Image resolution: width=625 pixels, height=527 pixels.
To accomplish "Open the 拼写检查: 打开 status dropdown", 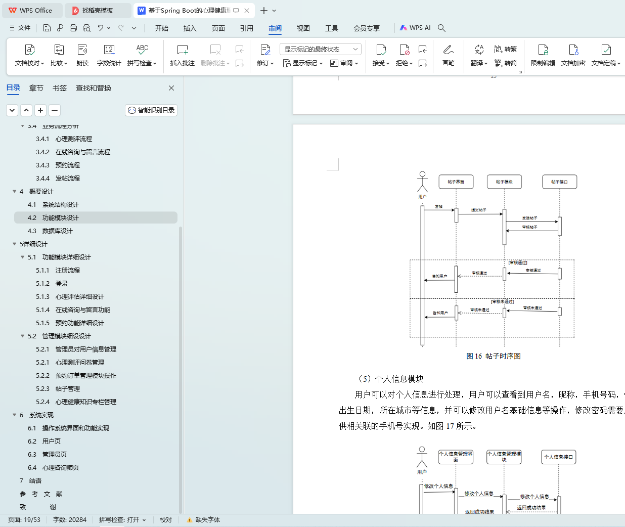I will point(122,520).
